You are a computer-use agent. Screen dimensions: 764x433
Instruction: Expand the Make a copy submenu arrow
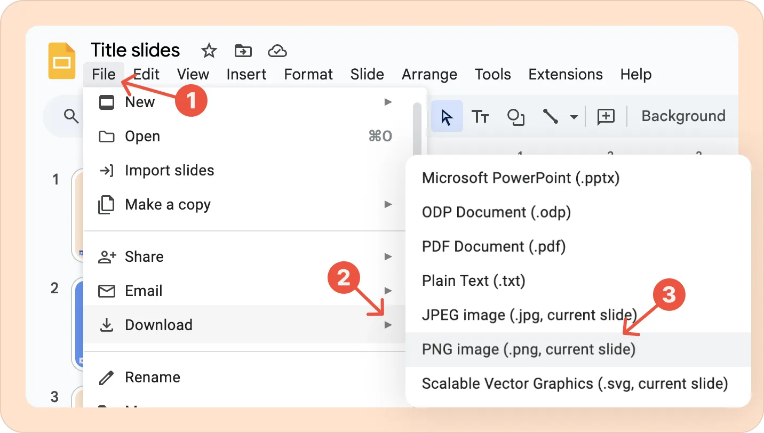click(388, 204)
